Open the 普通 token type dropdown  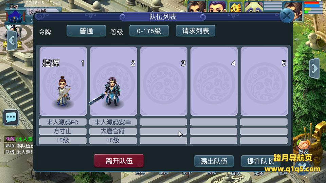(86, 31)
